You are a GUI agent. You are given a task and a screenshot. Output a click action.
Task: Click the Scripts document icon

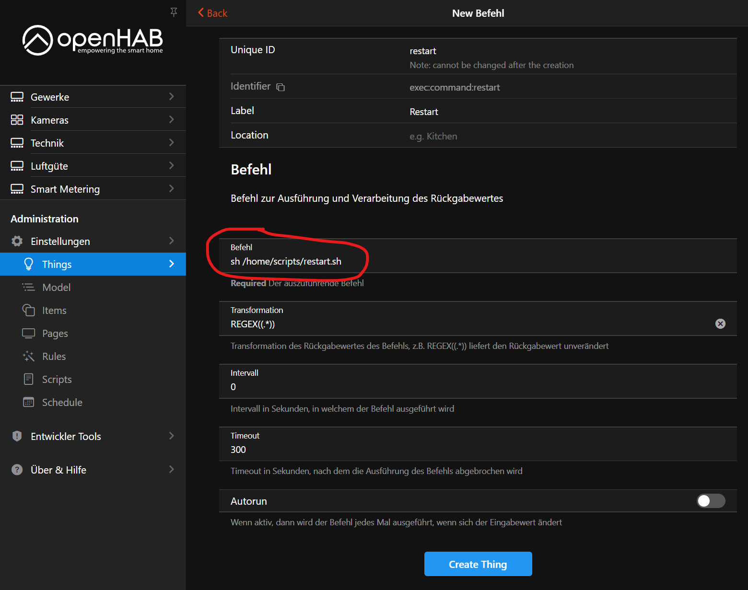click(x=29, y=379)
